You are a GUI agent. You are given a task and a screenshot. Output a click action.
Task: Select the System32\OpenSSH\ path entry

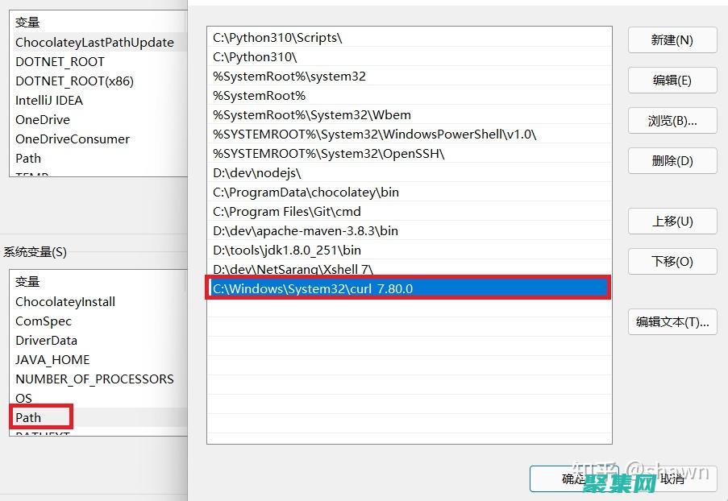pyautogui.click(x=328, y=154)
